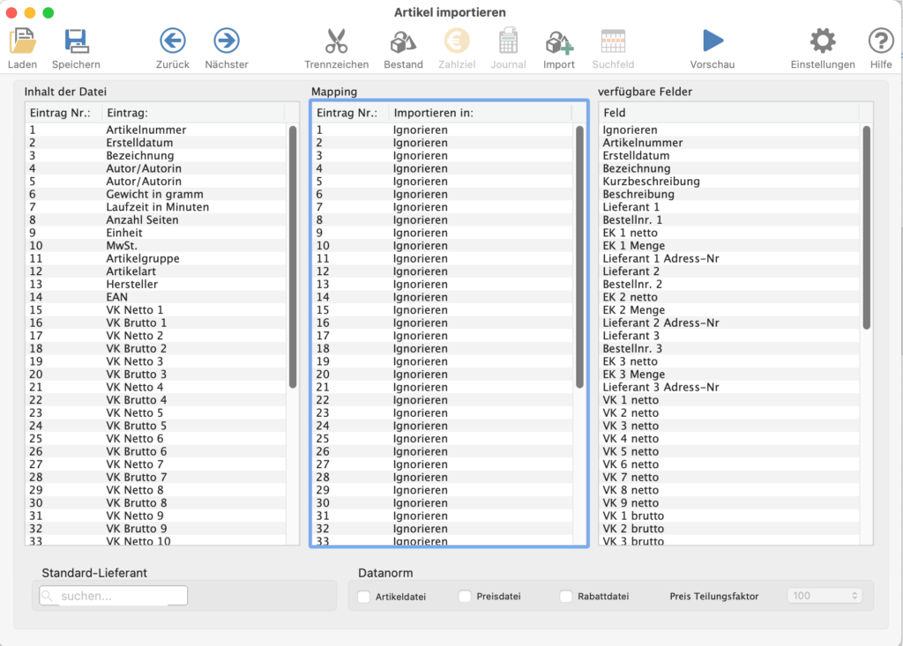The image size is (903, 646).
Task: Select 'VK Brutto 5' entry
Action: pyautogui.click(x=137, y=426)
